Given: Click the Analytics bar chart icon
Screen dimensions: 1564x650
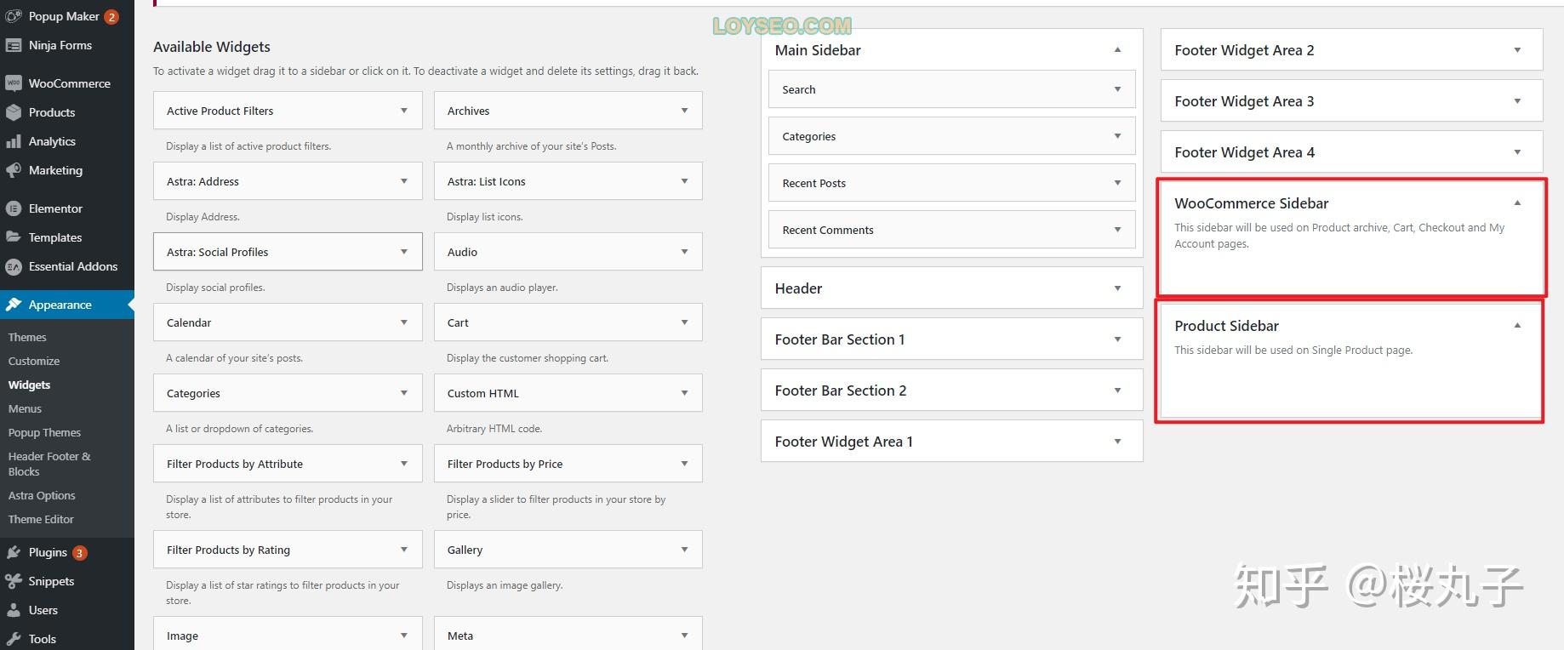Looking at the screenshot, I should click(x=13, y=141).
